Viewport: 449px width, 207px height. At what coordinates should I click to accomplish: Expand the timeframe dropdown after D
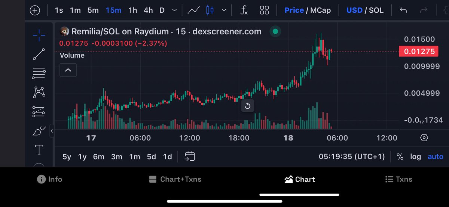click(x=174, y=10)
